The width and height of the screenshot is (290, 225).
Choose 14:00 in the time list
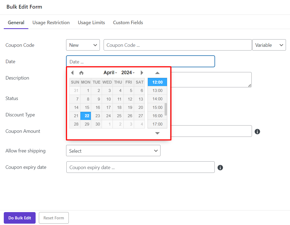[157, 99]
